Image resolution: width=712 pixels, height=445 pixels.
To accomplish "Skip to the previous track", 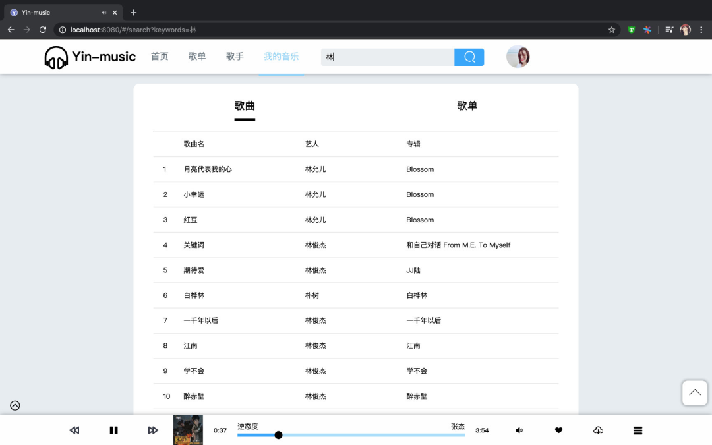I will pyautogui.click(x=74, y=430).
